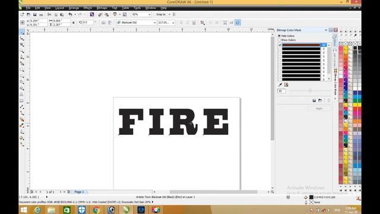Check the second color mask row checkbox
Image resolution: width=380 pixels, height=214 pixels.
point(280,49)
